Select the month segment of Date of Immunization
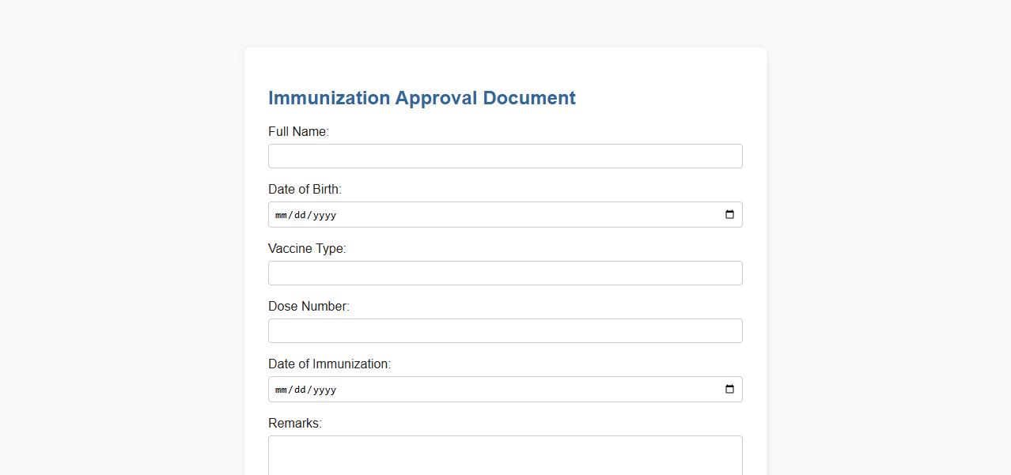Viewport: 1011px width, 475px height. click(282, 390)
